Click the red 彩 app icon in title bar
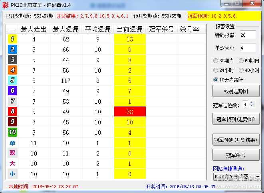Screen dimensions: 264x193 (x=5, y=5)
